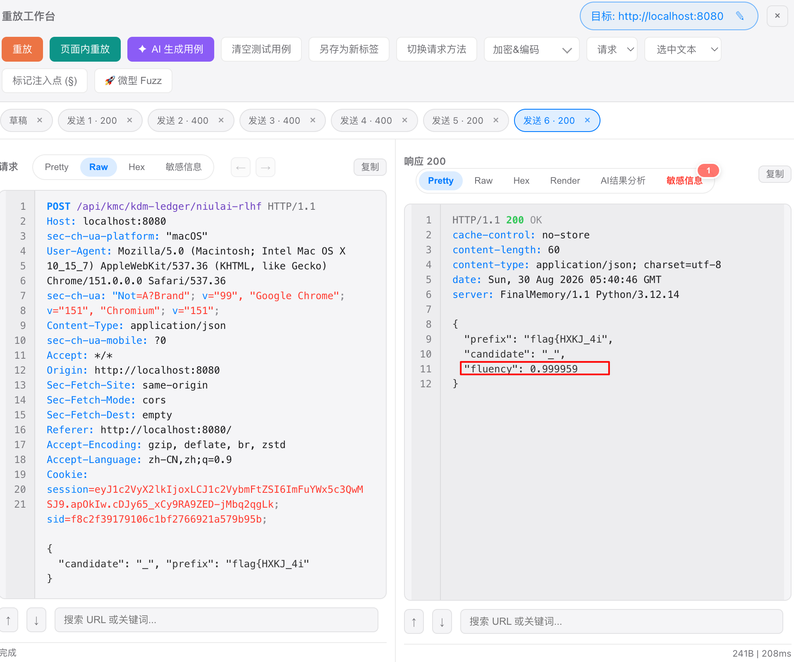Launch the 微型 Fuzz rocket button
This screenshot has width=794, height=662.
tap(133, 81)
